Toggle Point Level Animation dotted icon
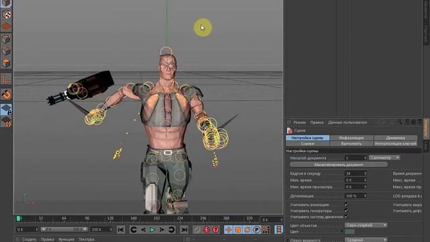 pos(266,230)
